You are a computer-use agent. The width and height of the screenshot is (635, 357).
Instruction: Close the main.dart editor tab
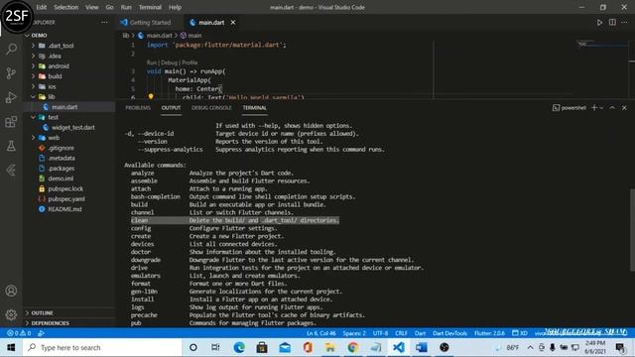tap(233, 22)
